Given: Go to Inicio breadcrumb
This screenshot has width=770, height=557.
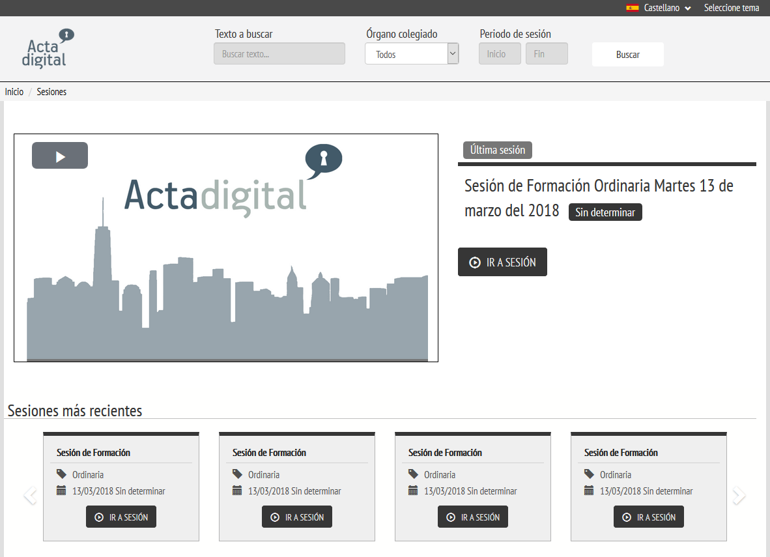Looking at the screenshot, I should pyautogui.click(x=14, y=92).
